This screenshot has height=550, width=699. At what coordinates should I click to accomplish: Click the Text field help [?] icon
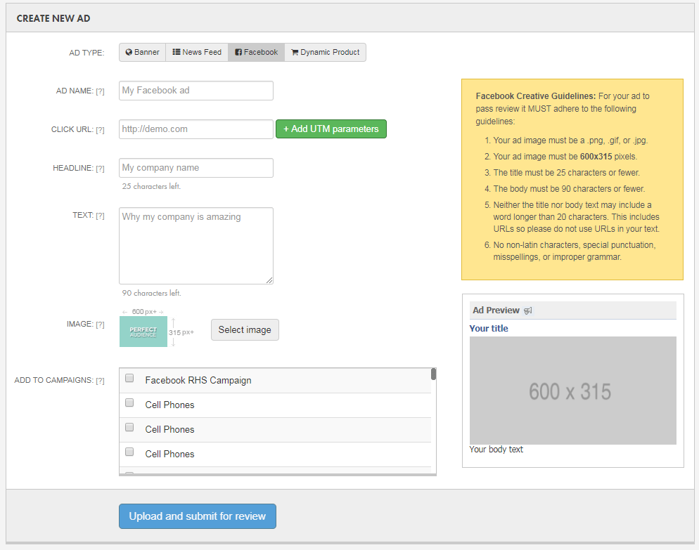pyautogui.click(x=100, y=216)
